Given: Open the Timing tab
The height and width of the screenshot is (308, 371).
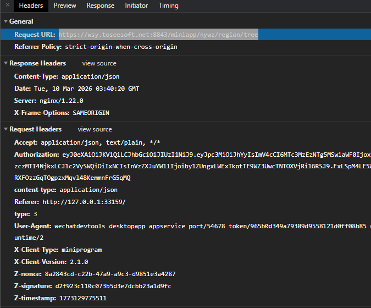Looking at the screenshot, I should 169,5.
